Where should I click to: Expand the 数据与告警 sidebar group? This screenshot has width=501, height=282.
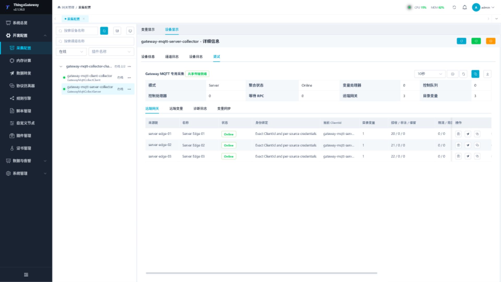tap(26, 161)
